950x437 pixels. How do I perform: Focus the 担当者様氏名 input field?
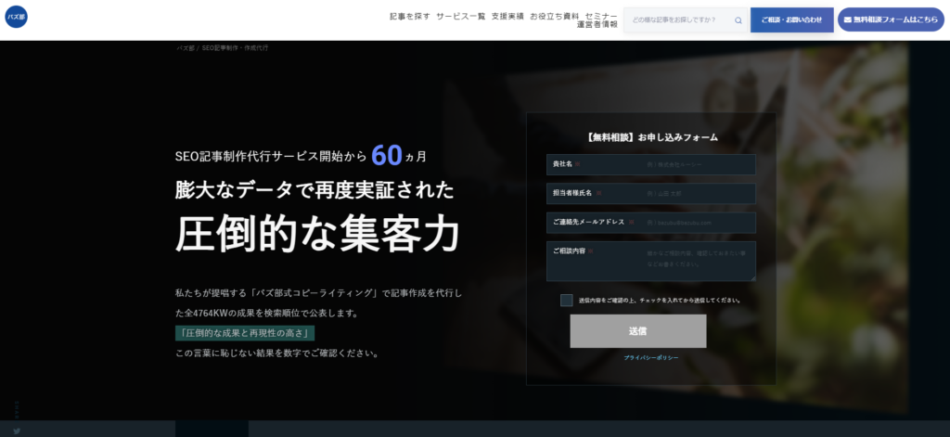(x=650, y=193)
